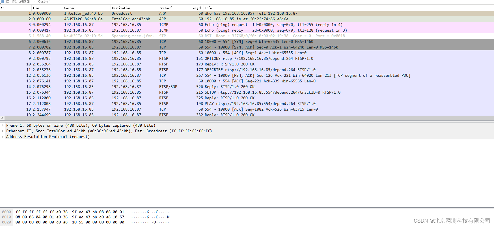Expand the Ethernet II details section
Image resolution: width=494 pixels, height=226 pixels.
3,131
